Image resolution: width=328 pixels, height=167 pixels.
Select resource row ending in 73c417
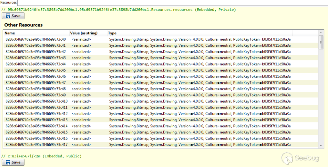(x=37, y=145)
